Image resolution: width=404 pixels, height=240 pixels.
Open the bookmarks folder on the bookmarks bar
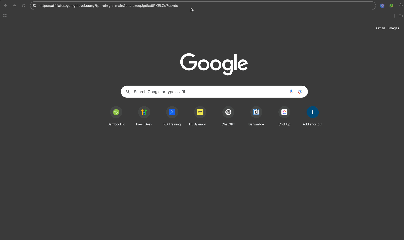tap(400, 16)
